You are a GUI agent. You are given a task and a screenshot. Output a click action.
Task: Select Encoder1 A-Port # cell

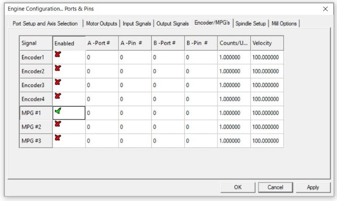coord(102,57)
